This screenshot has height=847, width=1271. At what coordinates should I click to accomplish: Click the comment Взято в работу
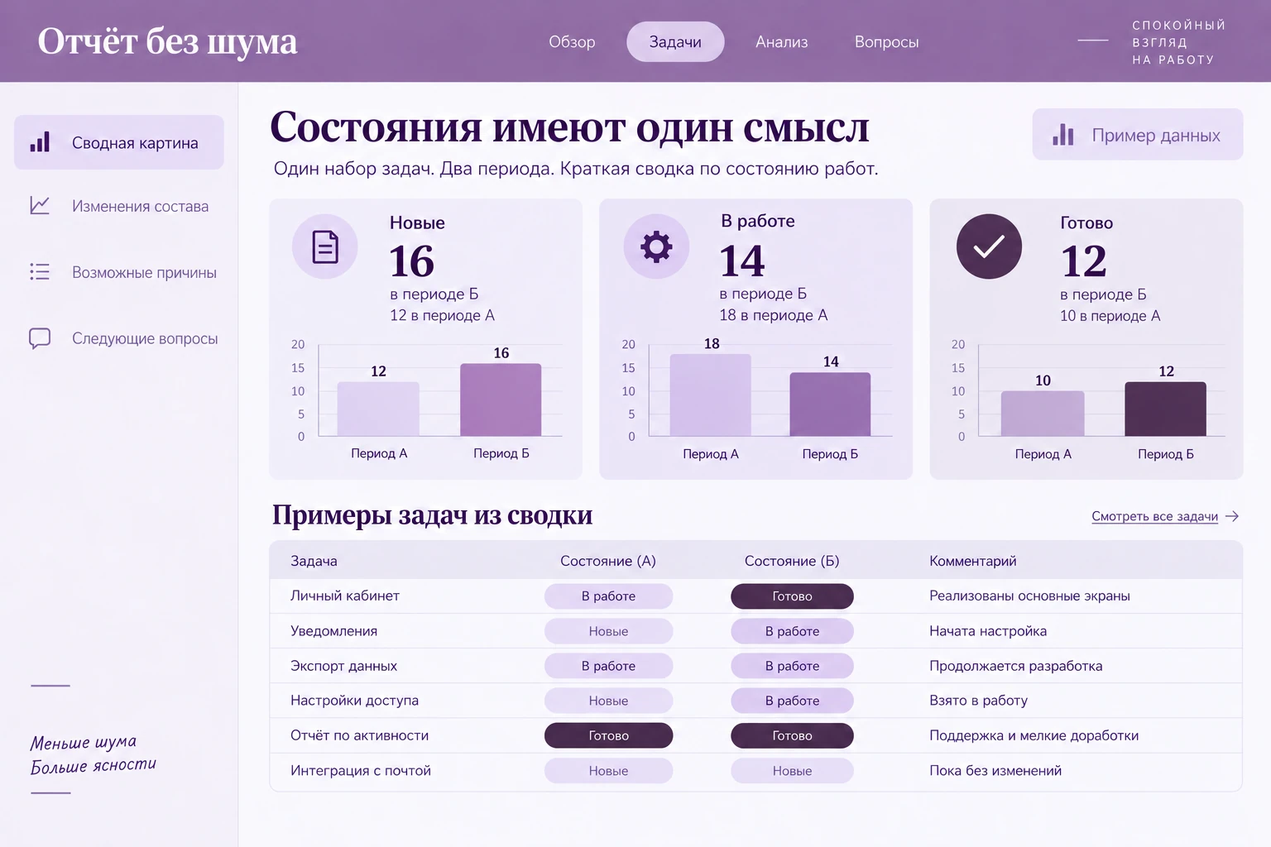978,701
